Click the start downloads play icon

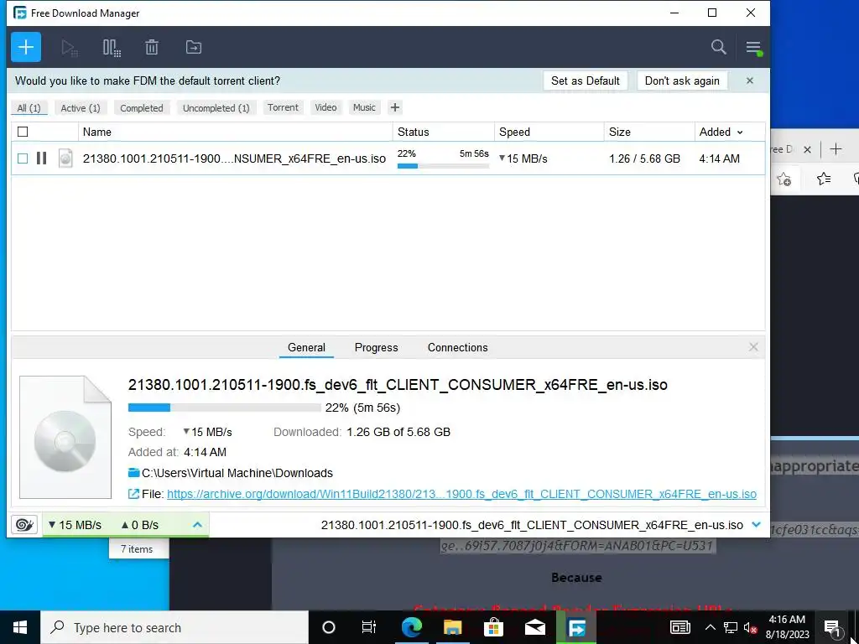pyautogui.click(x=70, y=48)
